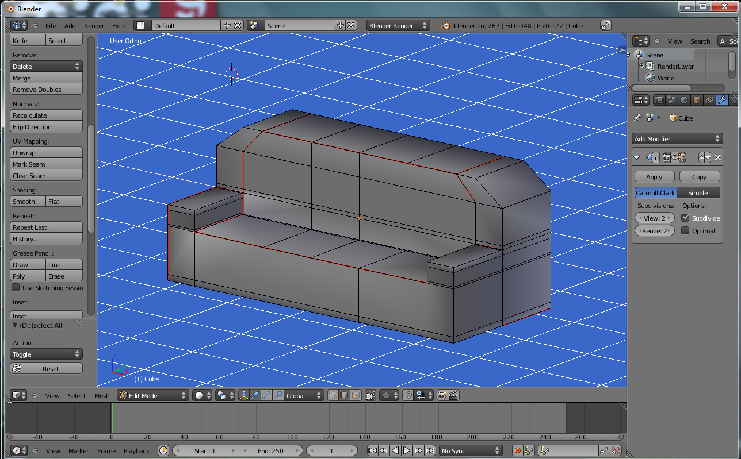Open the Render properties camera icon

tap(659, 100)
